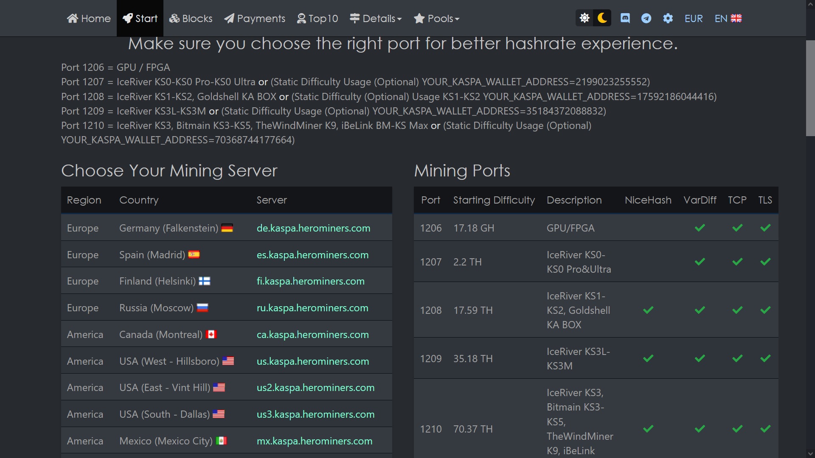Screen dimensions: 815x458
Task: Click the USA West Hillsboro flag
Action: [228, 361]
